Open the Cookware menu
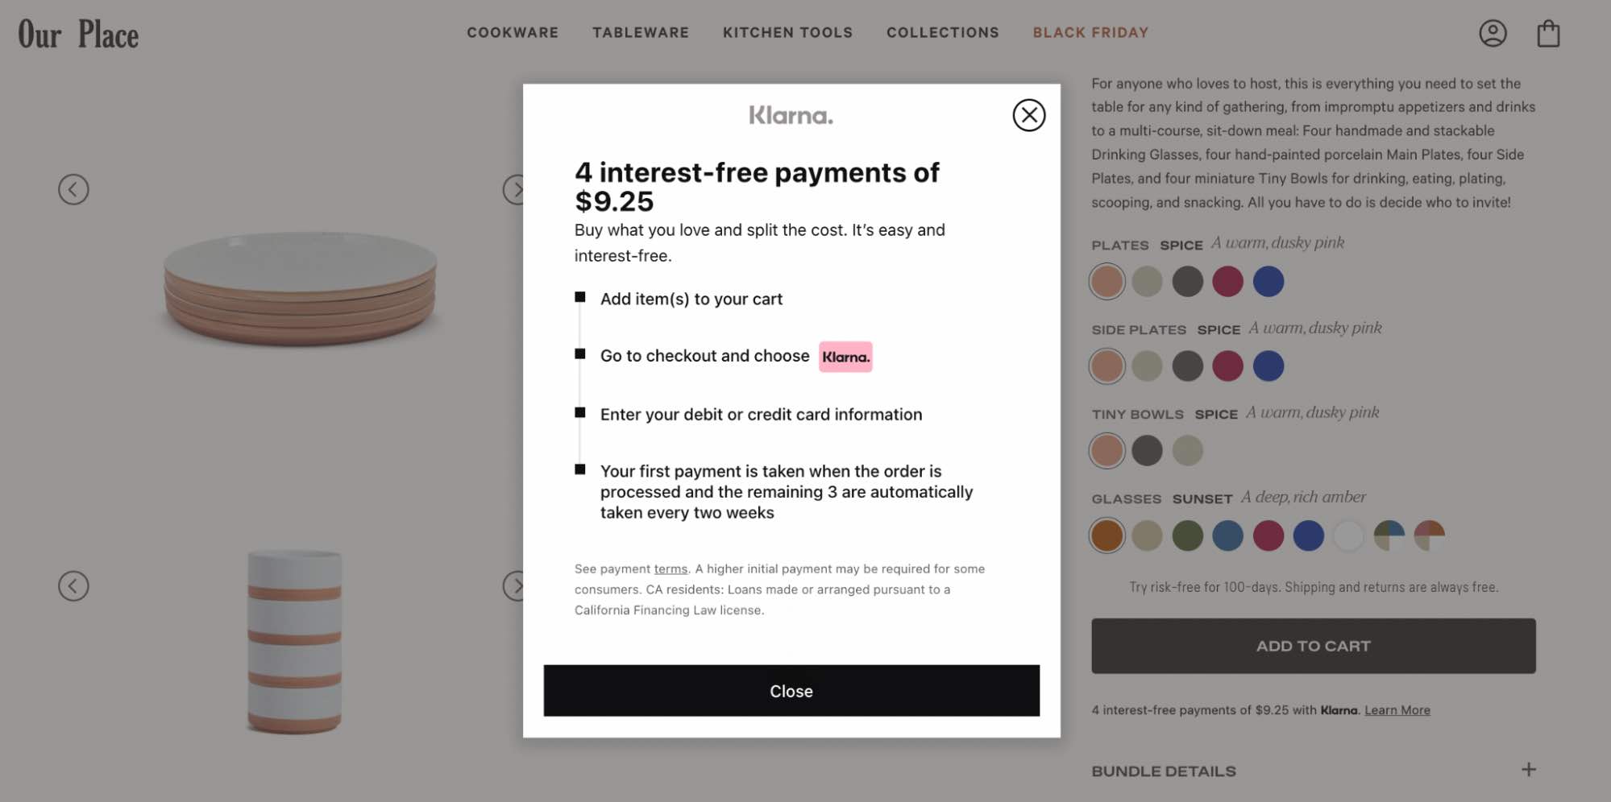The width and height of the screenshot is (1611, 802). 513,32
